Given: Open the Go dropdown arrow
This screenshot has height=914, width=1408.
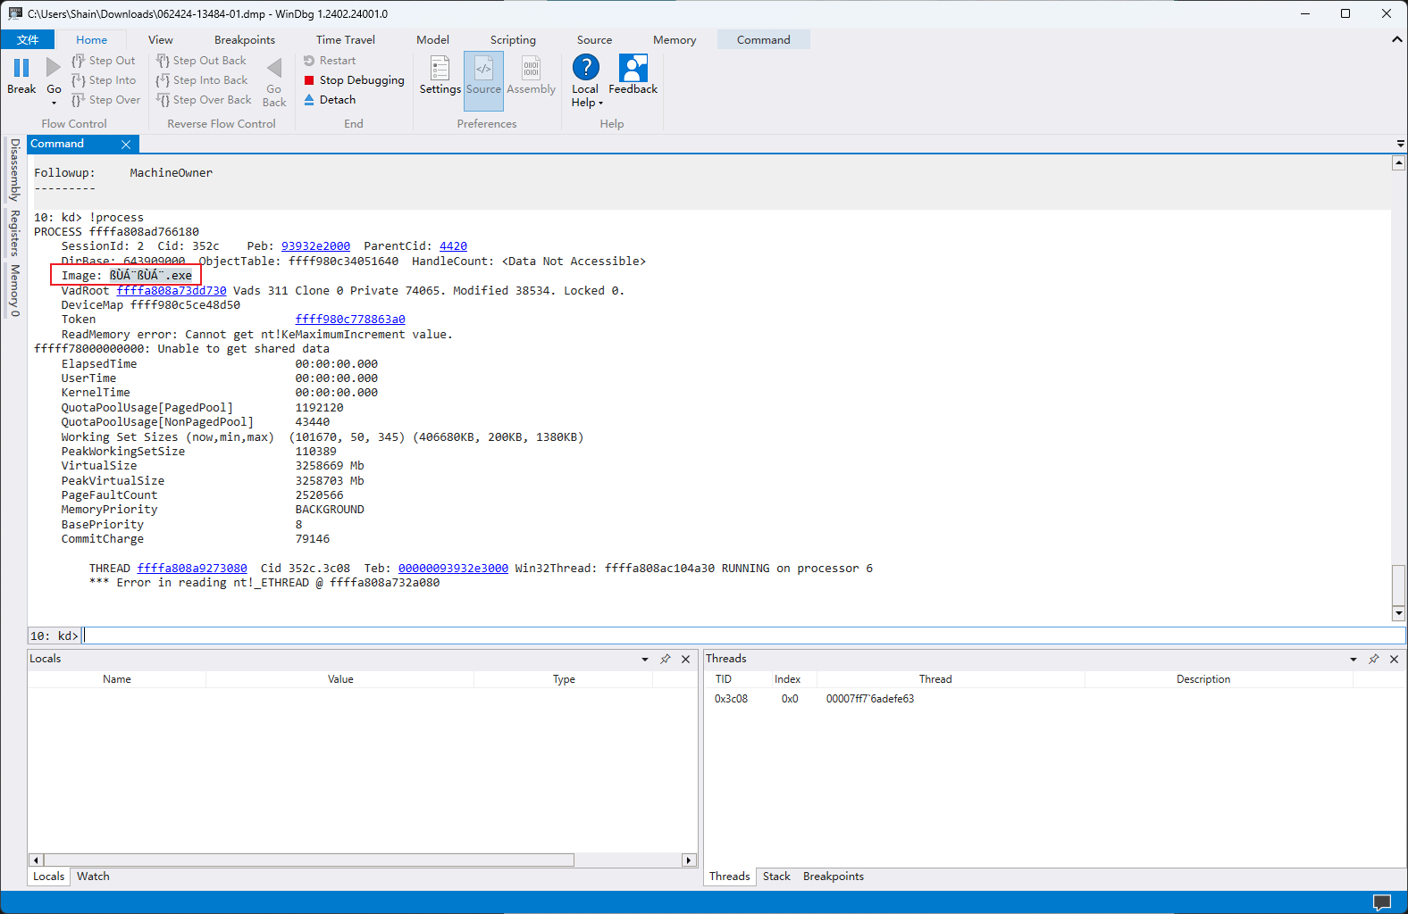Looking at the screenshot, I should tap(54, 103).
